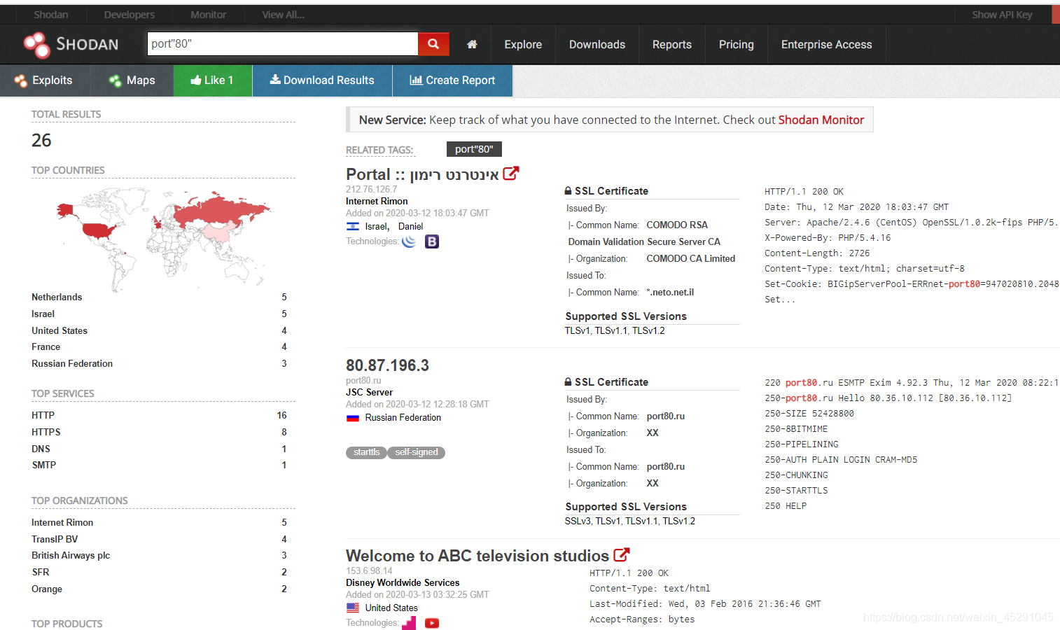Expand View All... in top bar

click(284, 15)
